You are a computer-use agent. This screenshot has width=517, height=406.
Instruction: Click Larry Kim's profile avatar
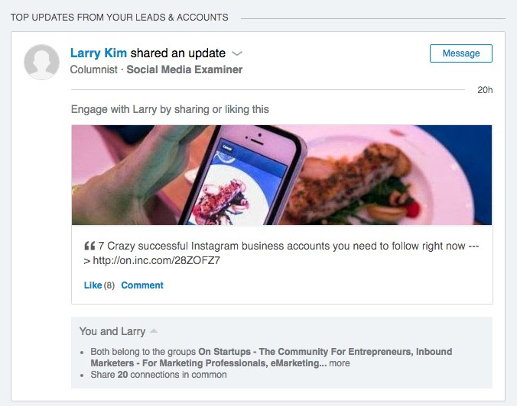point(41,62)
